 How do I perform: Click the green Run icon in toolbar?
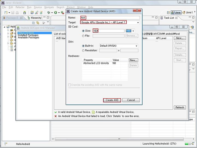(56, 12)
